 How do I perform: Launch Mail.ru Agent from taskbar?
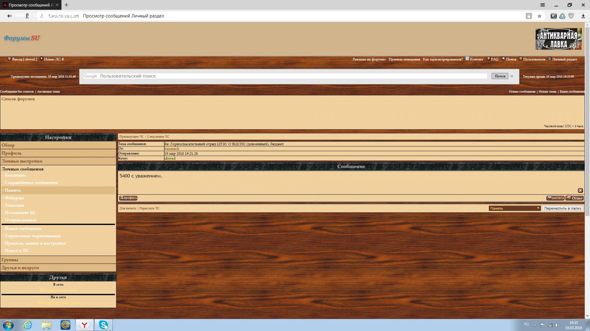pyautogui.click(x=65, y=325)
